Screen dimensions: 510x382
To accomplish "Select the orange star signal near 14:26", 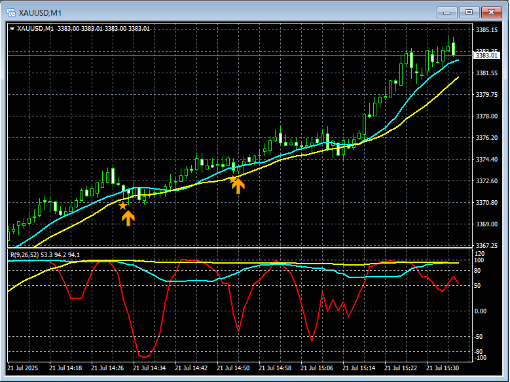I will [122, 206].
